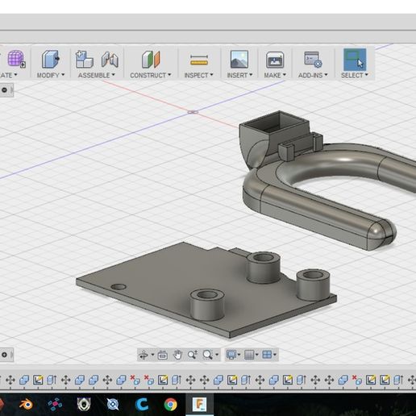Click the picture icon above INSERT
The height and width of the screenshot is (416, 416).
coord(239,60)
